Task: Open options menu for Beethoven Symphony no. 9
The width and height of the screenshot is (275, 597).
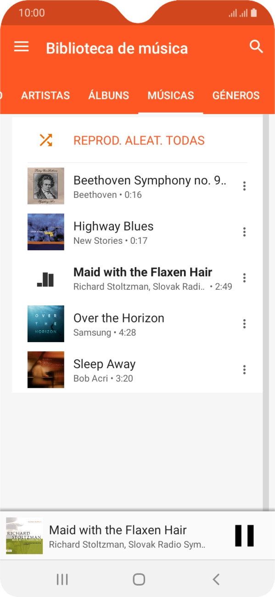Action: point(244,186)
